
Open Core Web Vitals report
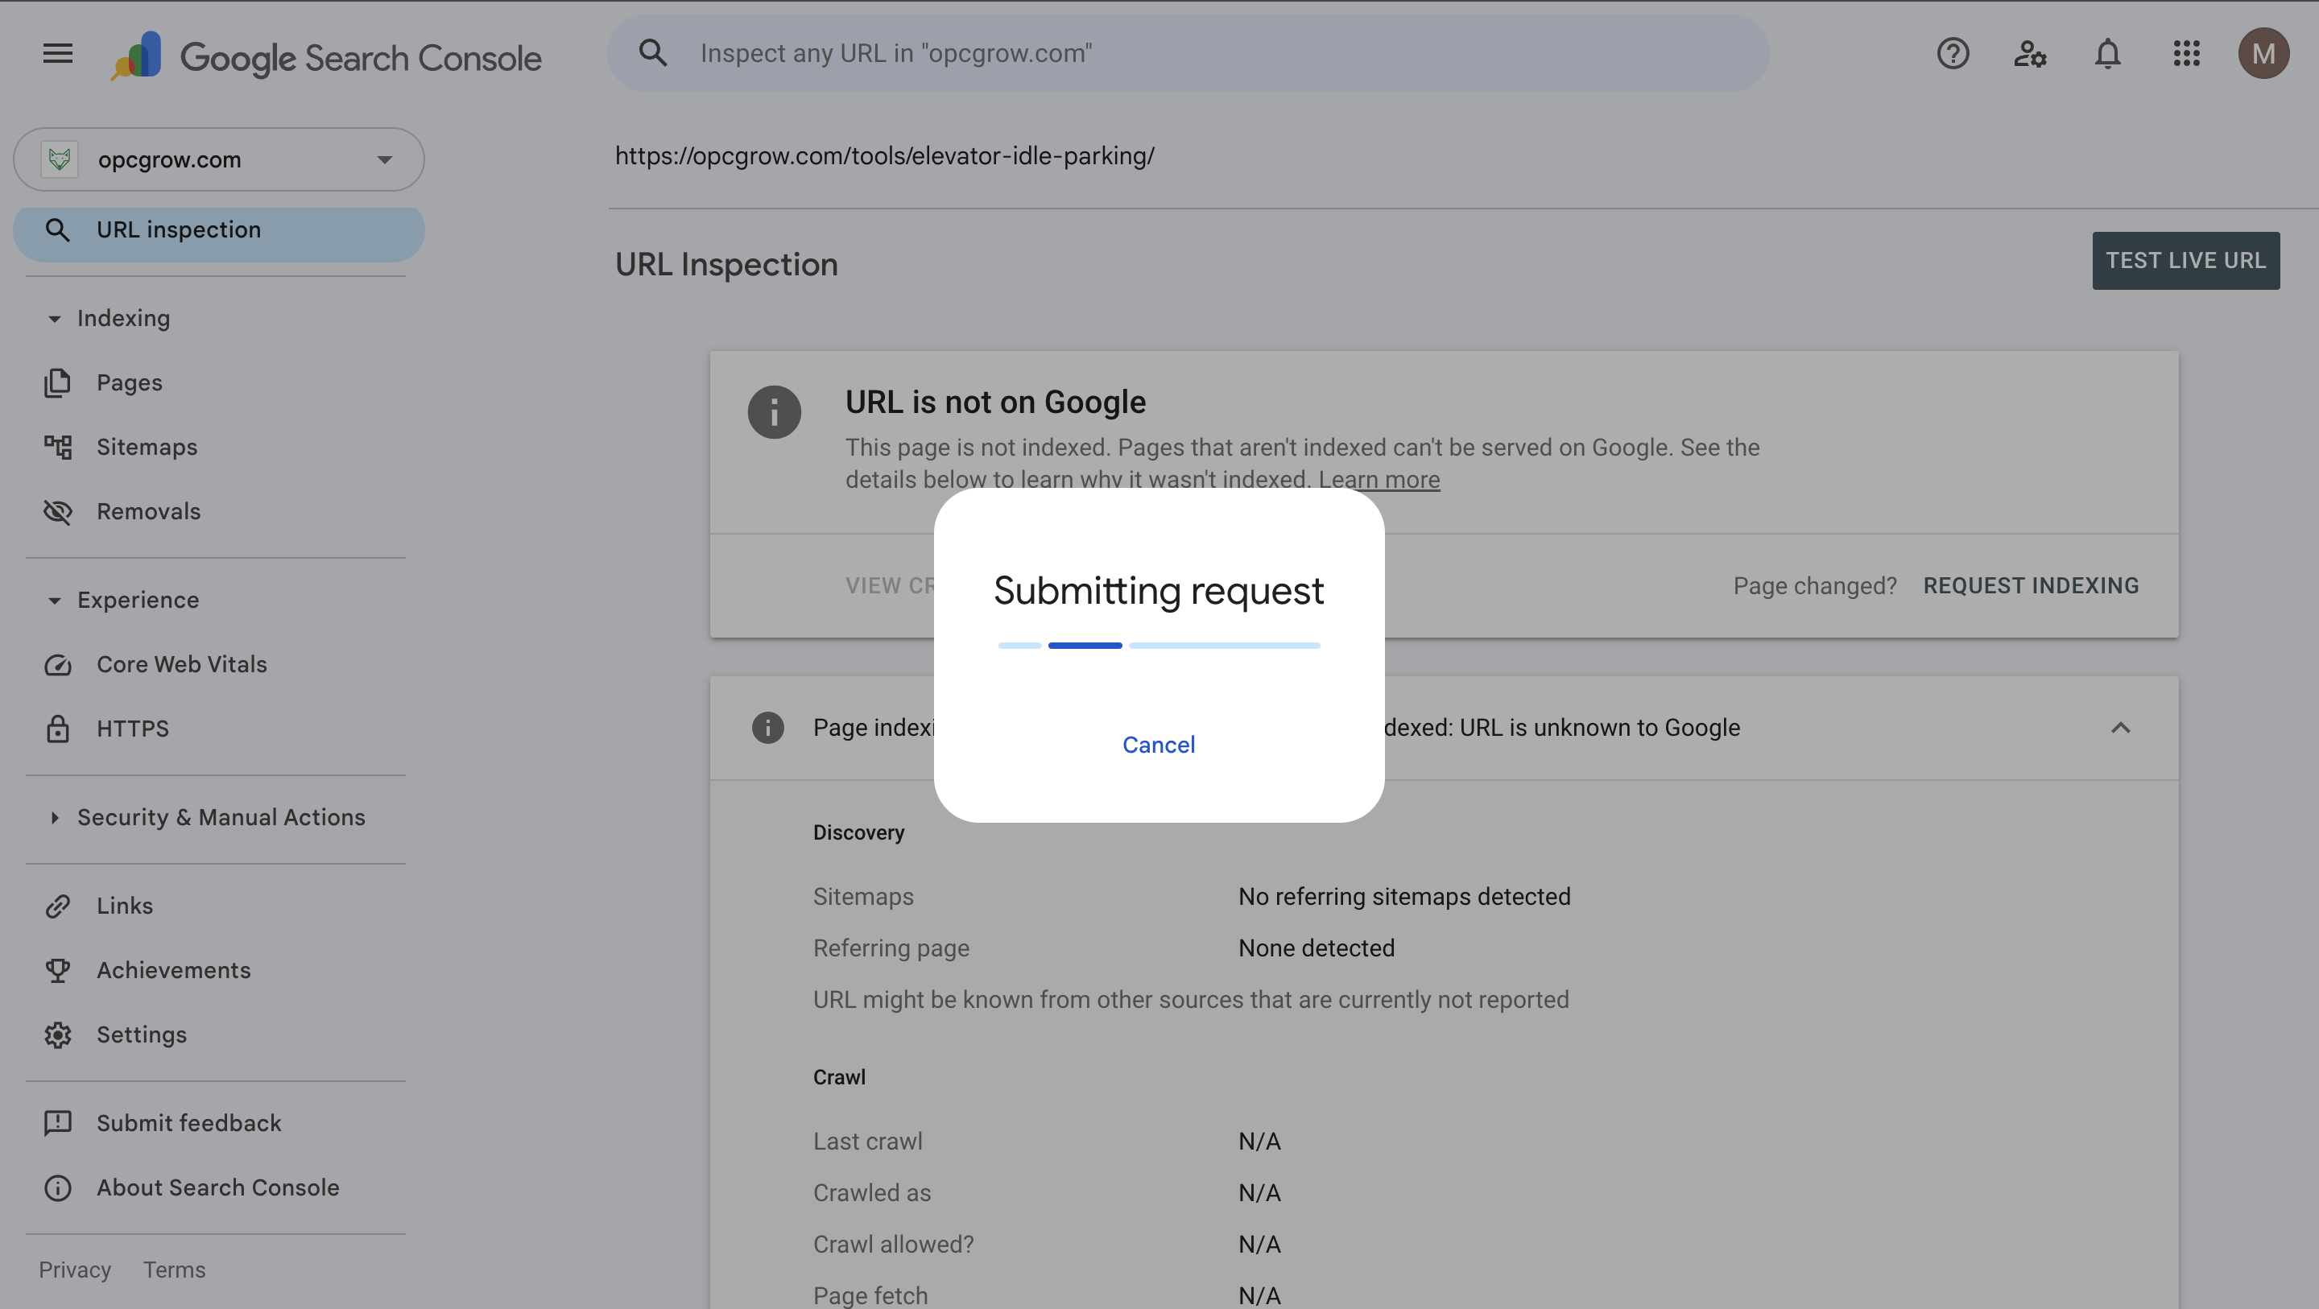182,664
